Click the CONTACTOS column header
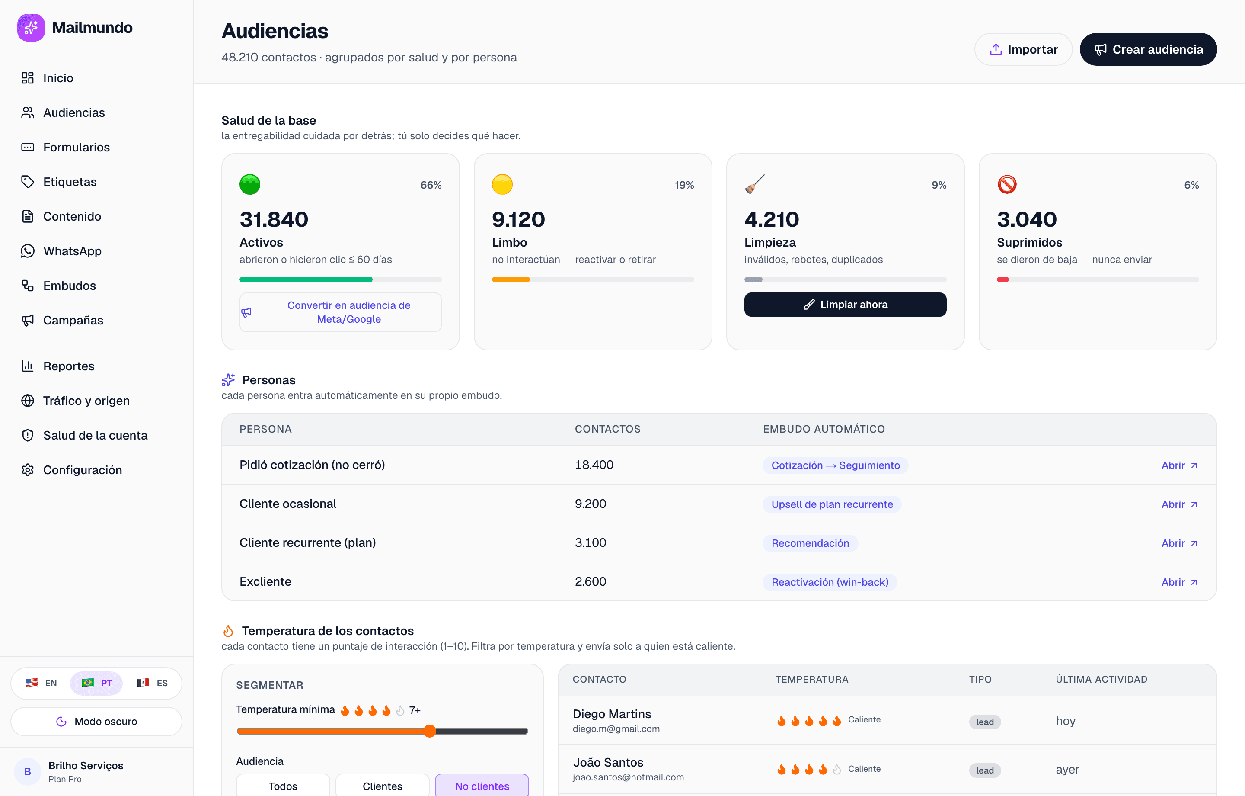 coord(607,429)
